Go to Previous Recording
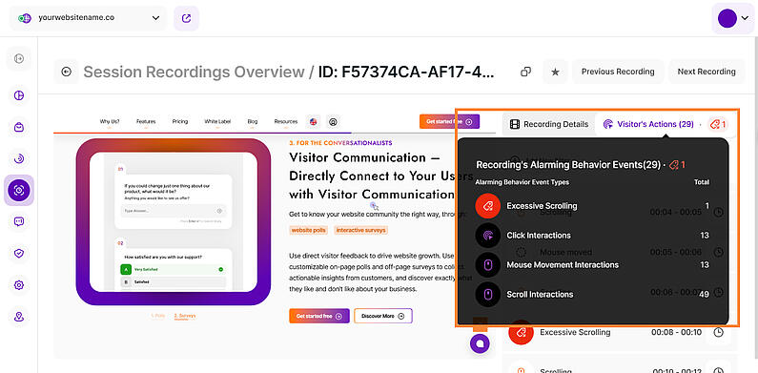This screenshot has width=758, height=373. 618,72
